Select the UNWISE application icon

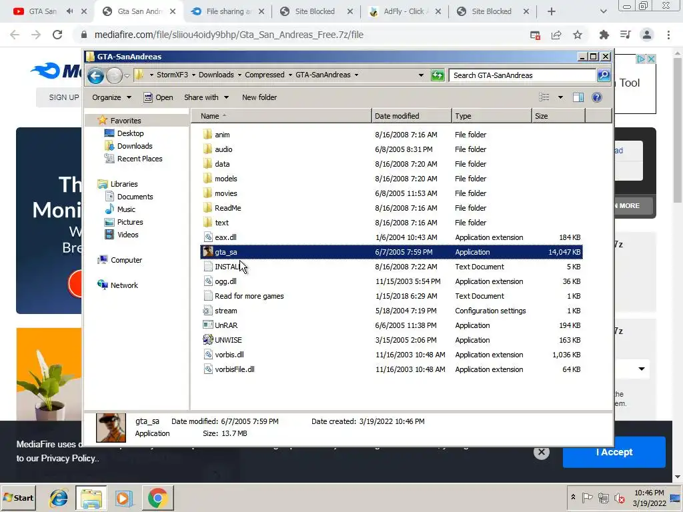tap(208, 339)
